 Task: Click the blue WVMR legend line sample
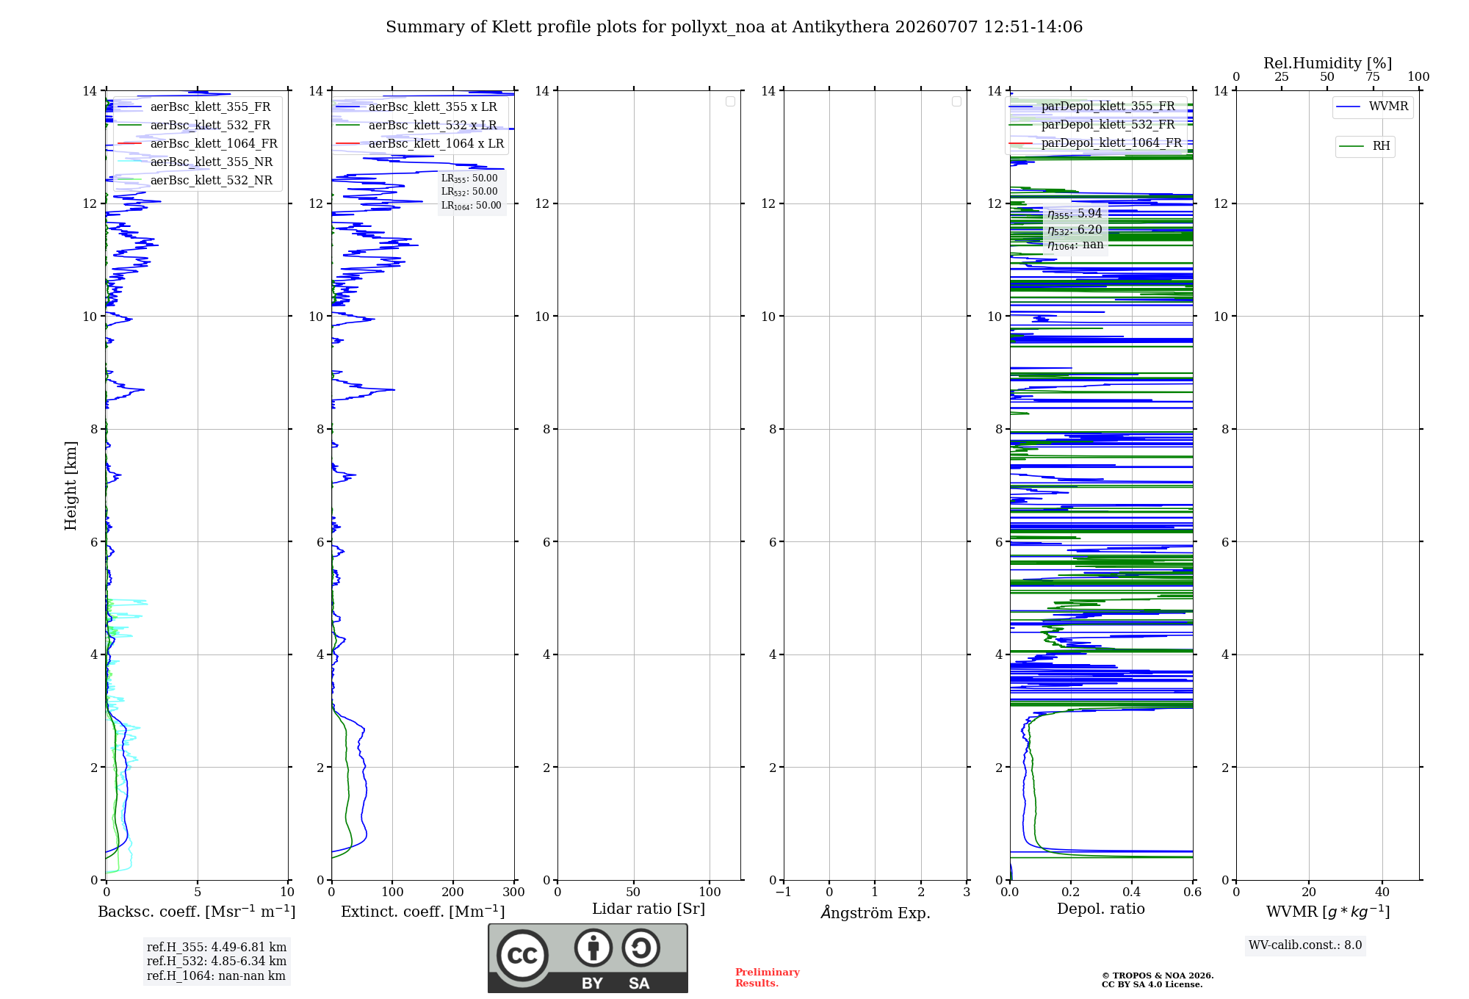coord(1349,107)
